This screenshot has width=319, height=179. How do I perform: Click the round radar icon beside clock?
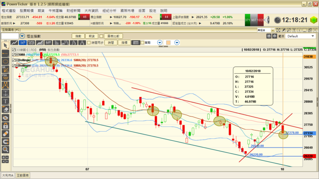click(277, 20)
